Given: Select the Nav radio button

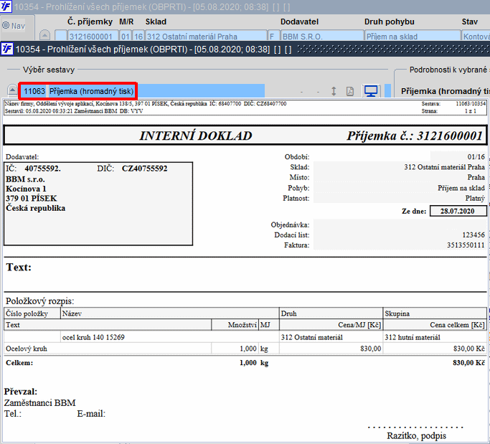Looking at the screenshot, I should 6,25.
